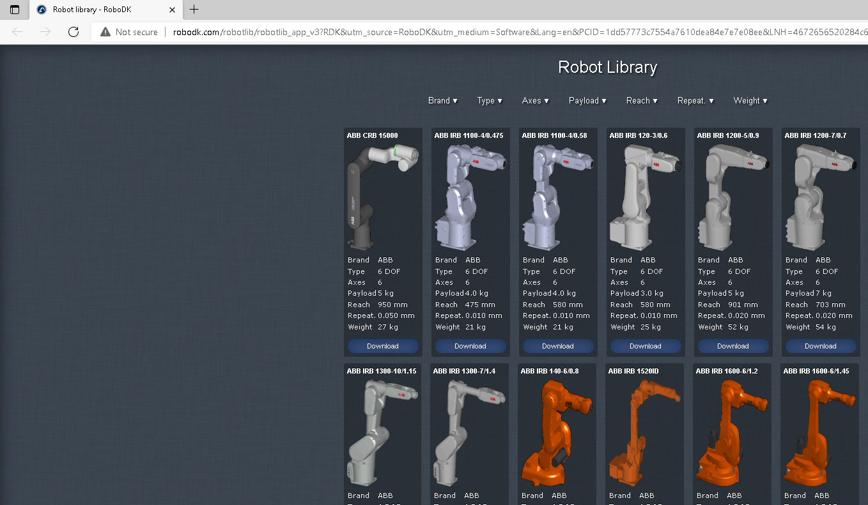Click the ABB IRB 1600-6/1.45 robot image
868x505 pixels.
coord(819,432)
